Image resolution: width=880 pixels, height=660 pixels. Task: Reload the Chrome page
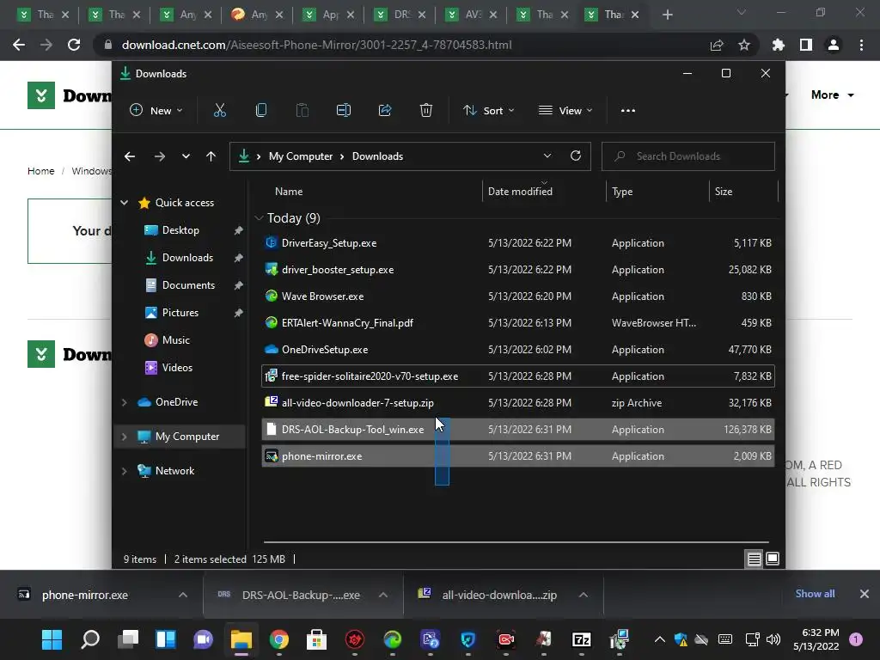[74, 45]
